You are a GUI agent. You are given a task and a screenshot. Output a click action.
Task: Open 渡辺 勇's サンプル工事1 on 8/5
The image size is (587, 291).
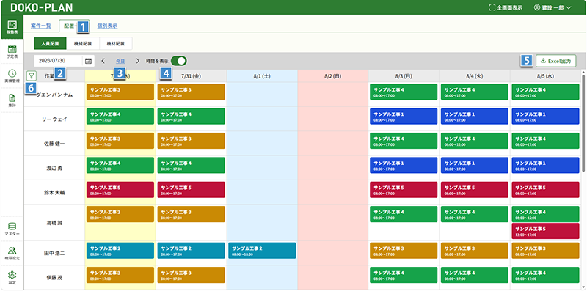pyautogui.click(x=545, y=166)
